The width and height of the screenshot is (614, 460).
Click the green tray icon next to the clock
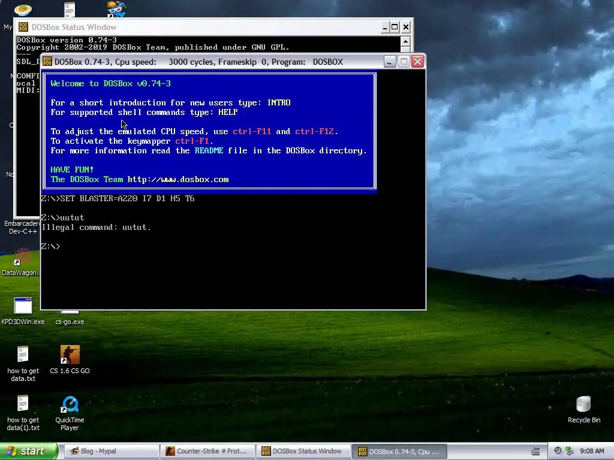click(570, 451)
